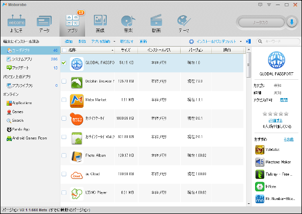The height and width of the screenshot is (214, 302).
Task: Open Android Games Room in sidebar
Action: 27,138
